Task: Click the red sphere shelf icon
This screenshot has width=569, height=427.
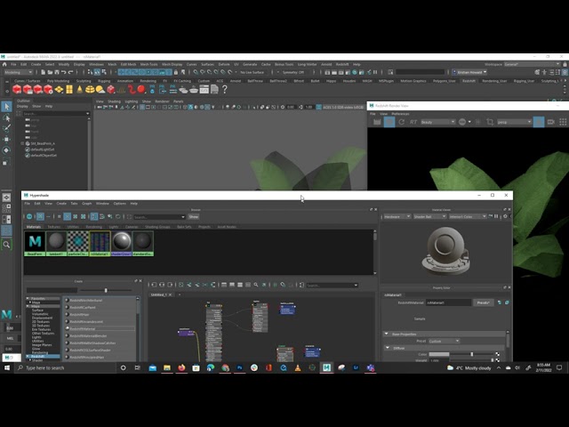Action: click(141, 89)
